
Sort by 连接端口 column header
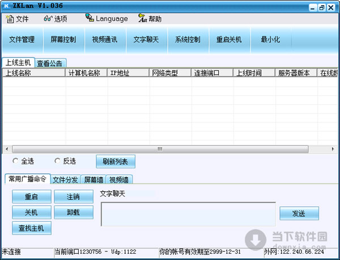click(212, 73)
